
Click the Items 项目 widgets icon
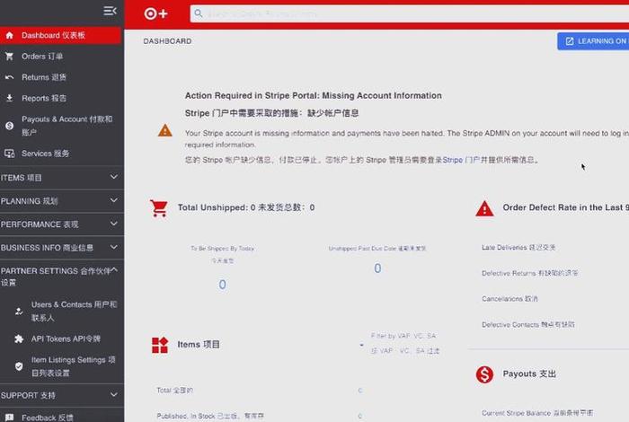tap(160, 345)
